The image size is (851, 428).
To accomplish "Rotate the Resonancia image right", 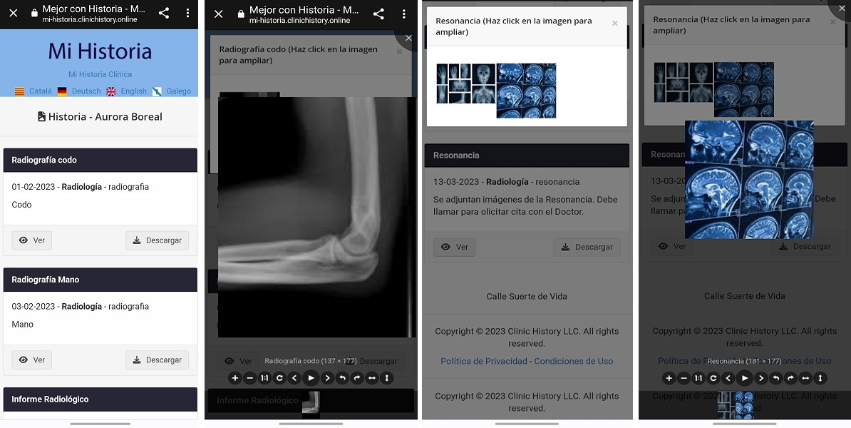I will pos(790,378).
